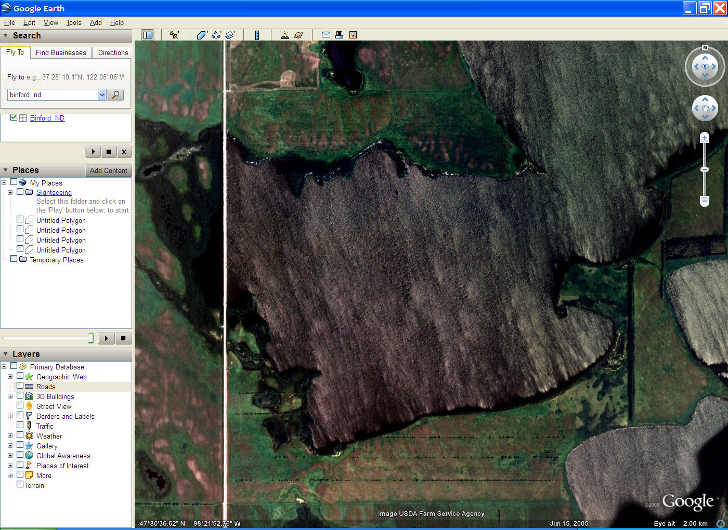Stop the search results tour

[x=109, y=152]
